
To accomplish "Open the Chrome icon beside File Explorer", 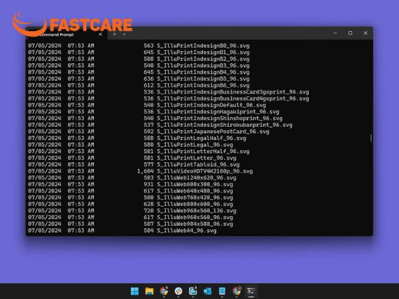I will pos(164,291).
